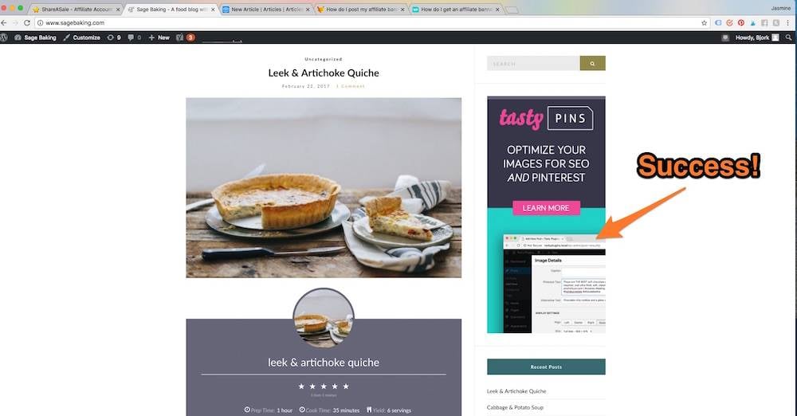Reload the page with the refresh icon
Viewport: 797px width, 416px height.
[x=27, y=23]
